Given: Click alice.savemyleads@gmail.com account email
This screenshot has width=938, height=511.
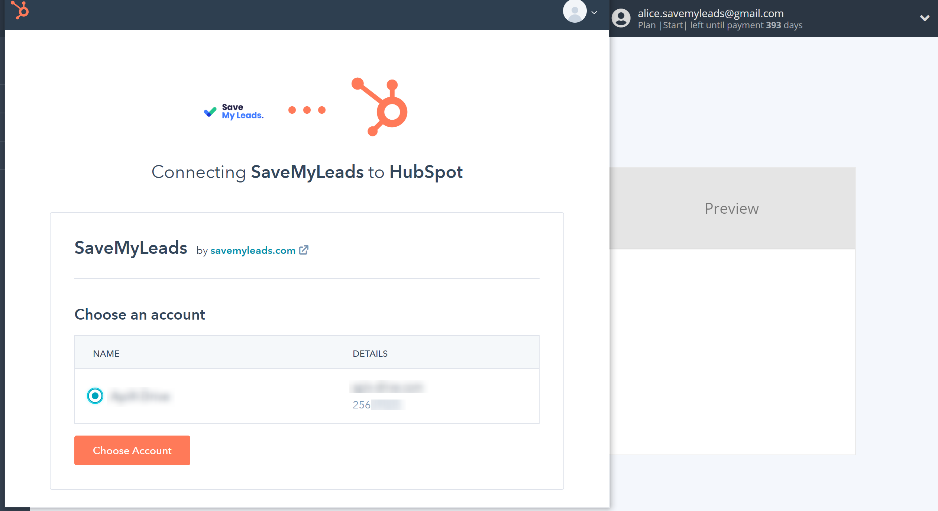Looking at the screenshot, I should pos(711,13).
